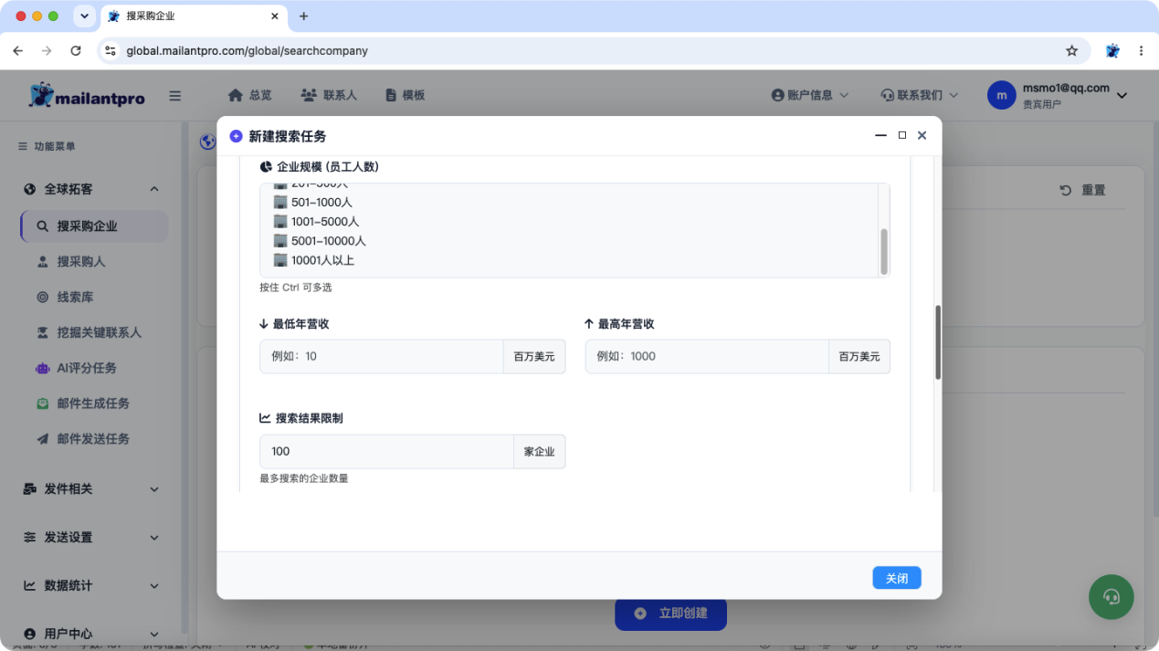
Task: Open a new browser tab
Action: pyautogui.click(x=304, y=16)
